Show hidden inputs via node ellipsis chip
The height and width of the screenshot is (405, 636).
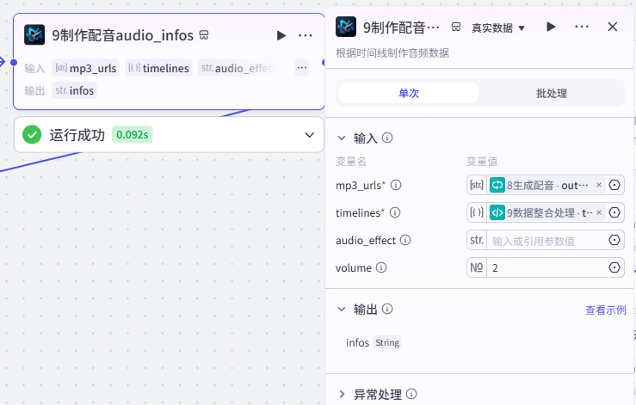302,68
